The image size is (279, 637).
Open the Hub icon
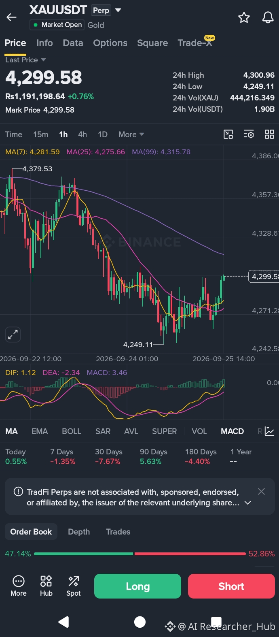pyautogui.click(x=46, y=586)
